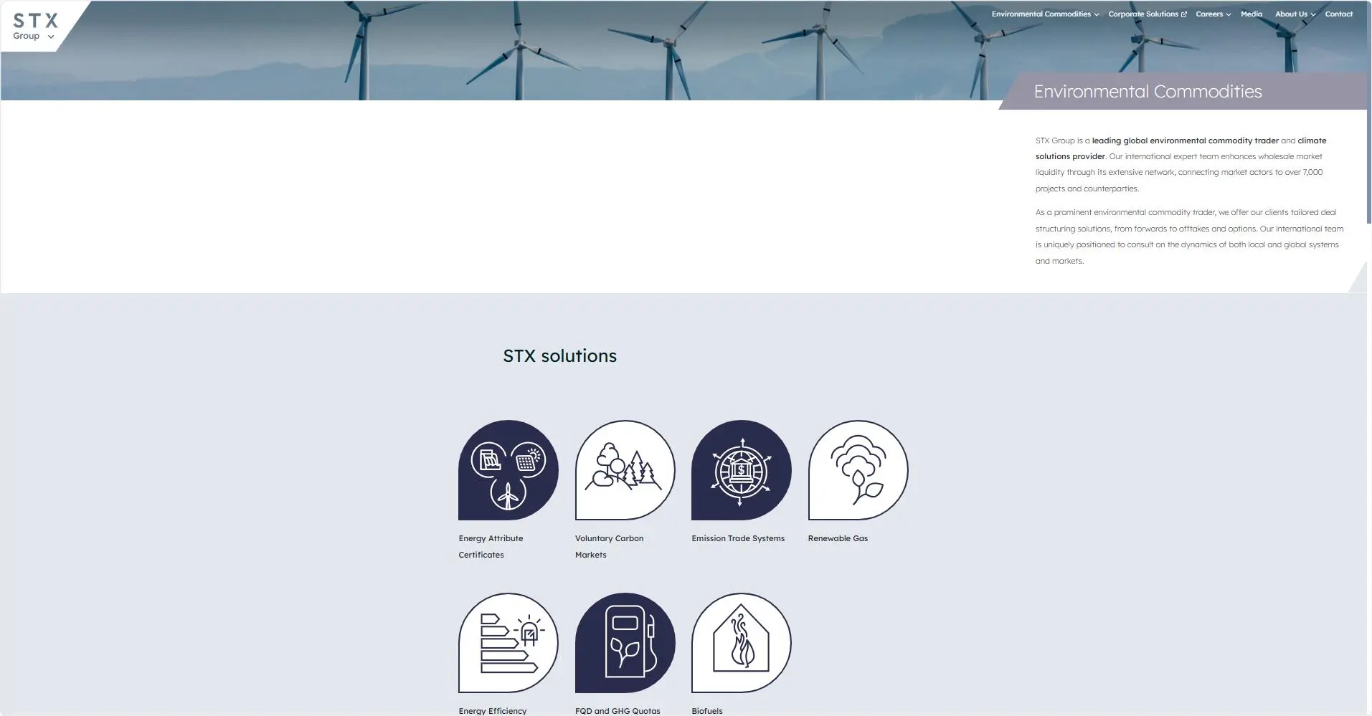Follow the Energy Attribute Certificates text link
This screenshot has width=1372, height=716.
491,546
